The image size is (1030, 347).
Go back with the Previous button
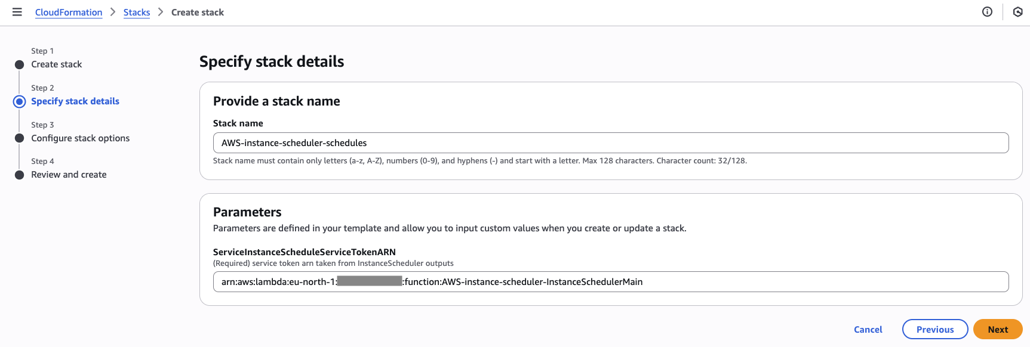pos(935,329)
